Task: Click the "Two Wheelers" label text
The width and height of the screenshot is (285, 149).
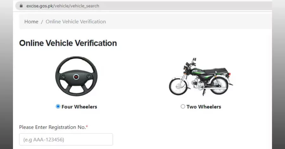Action: 204,107
